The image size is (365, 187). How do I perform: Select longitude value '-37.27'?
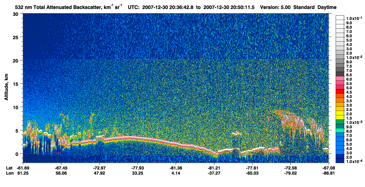[x=214, y=173]
